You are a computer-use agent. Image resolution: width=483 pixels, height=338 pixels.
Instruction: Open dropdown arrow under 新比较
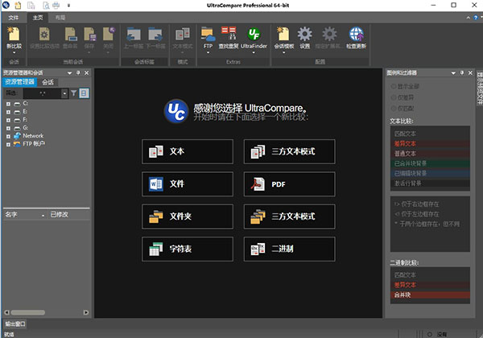point(14,52)
